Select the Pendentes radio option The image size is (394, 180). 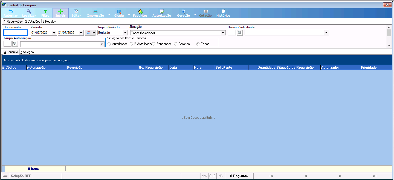click(154, 44)
